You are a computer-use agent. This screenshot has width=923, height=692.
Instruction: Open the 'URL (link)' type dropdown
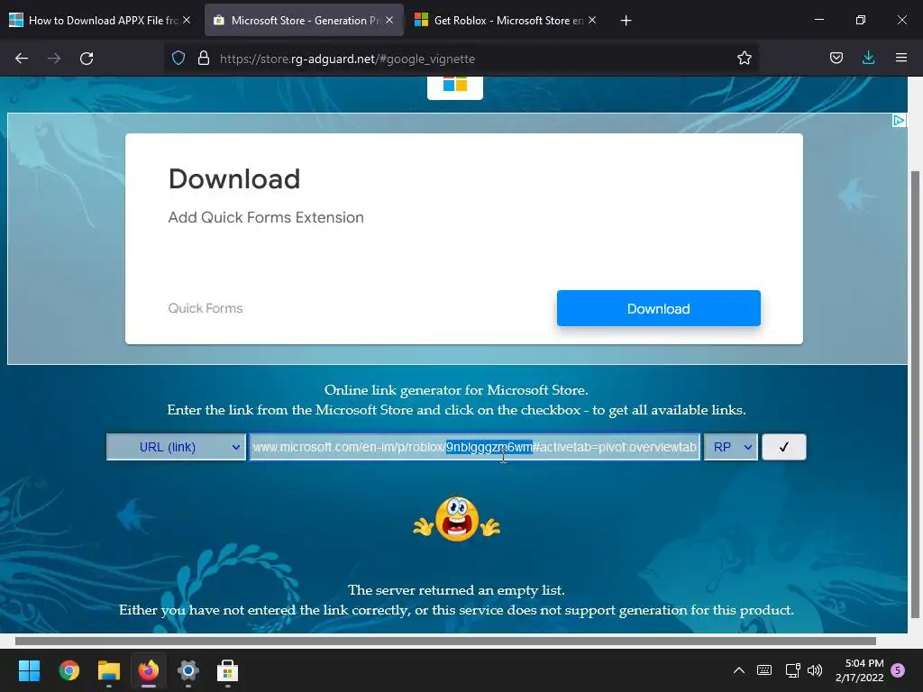pos(176,447)
